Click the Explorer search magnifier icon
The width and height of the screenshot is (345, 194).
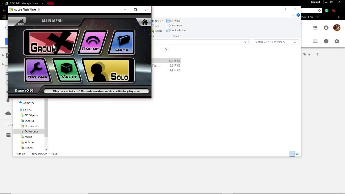pyautogui.click(x=295, y=42)
